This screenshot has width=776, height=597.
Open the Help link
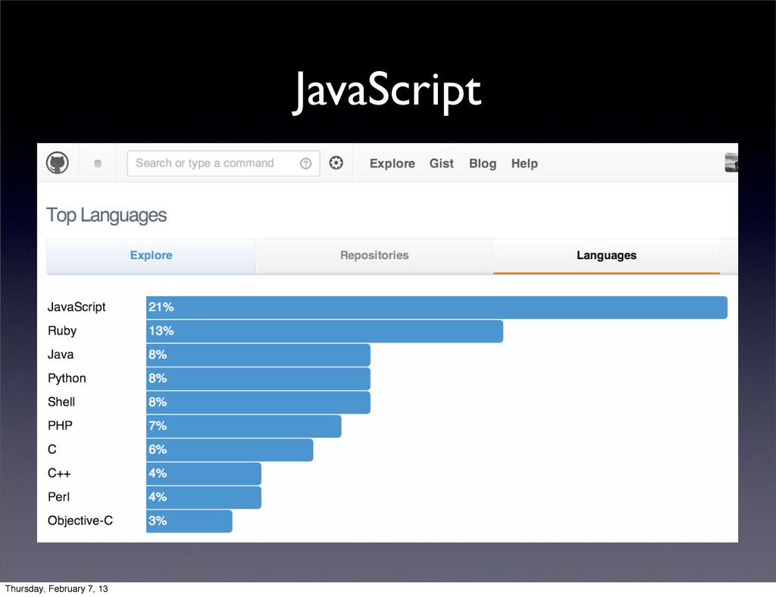pos(524,163)
